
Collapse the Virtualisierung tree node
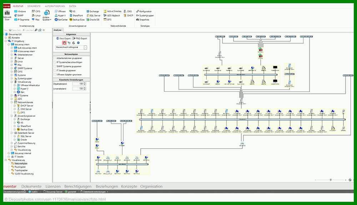point(12,82)
